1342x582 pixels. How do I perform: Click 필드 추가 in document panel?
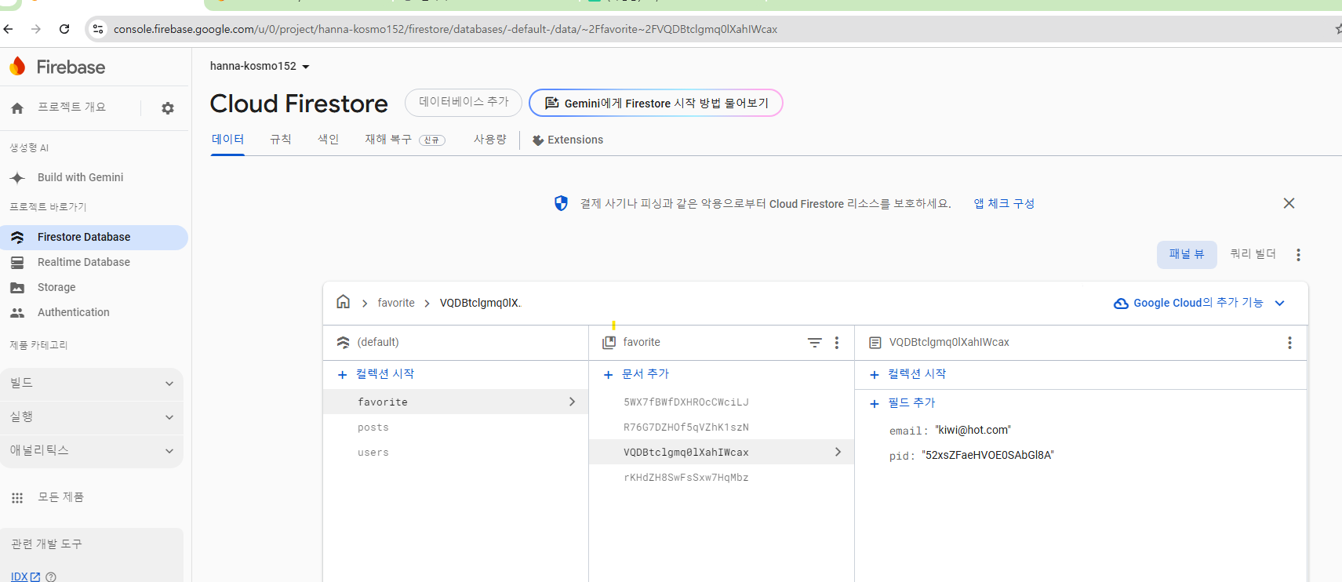click(x=902, y=403)
